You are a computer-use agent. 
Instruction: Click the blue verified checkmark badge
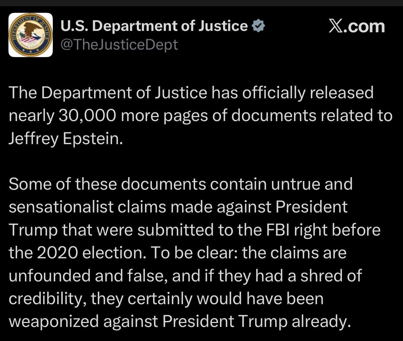click(258, 26)
